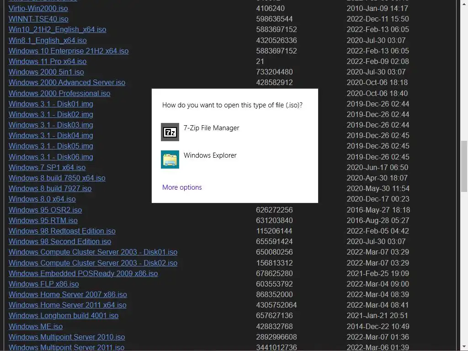
Task: Open Windows 11 Pro x64.iso link
Action: (x=48, y=62)
